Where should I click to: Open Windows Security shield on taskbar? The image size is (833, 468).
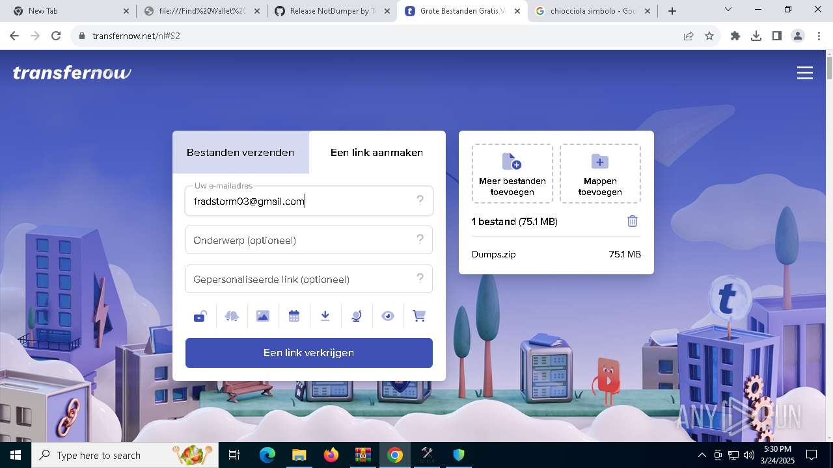tap(459, 455)
